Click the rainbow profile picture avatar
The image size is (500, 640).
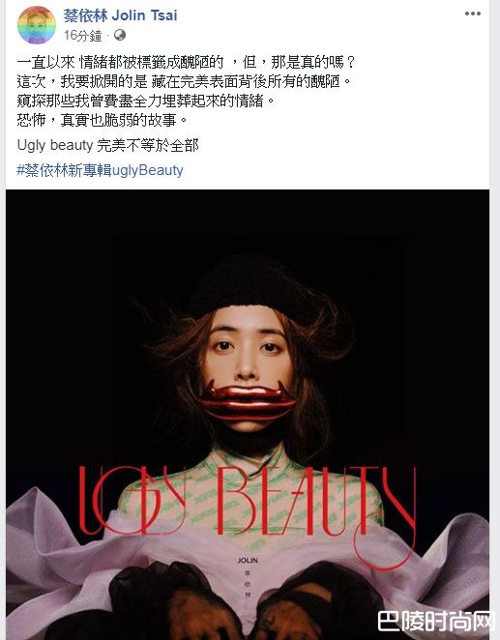coord(37,25)
